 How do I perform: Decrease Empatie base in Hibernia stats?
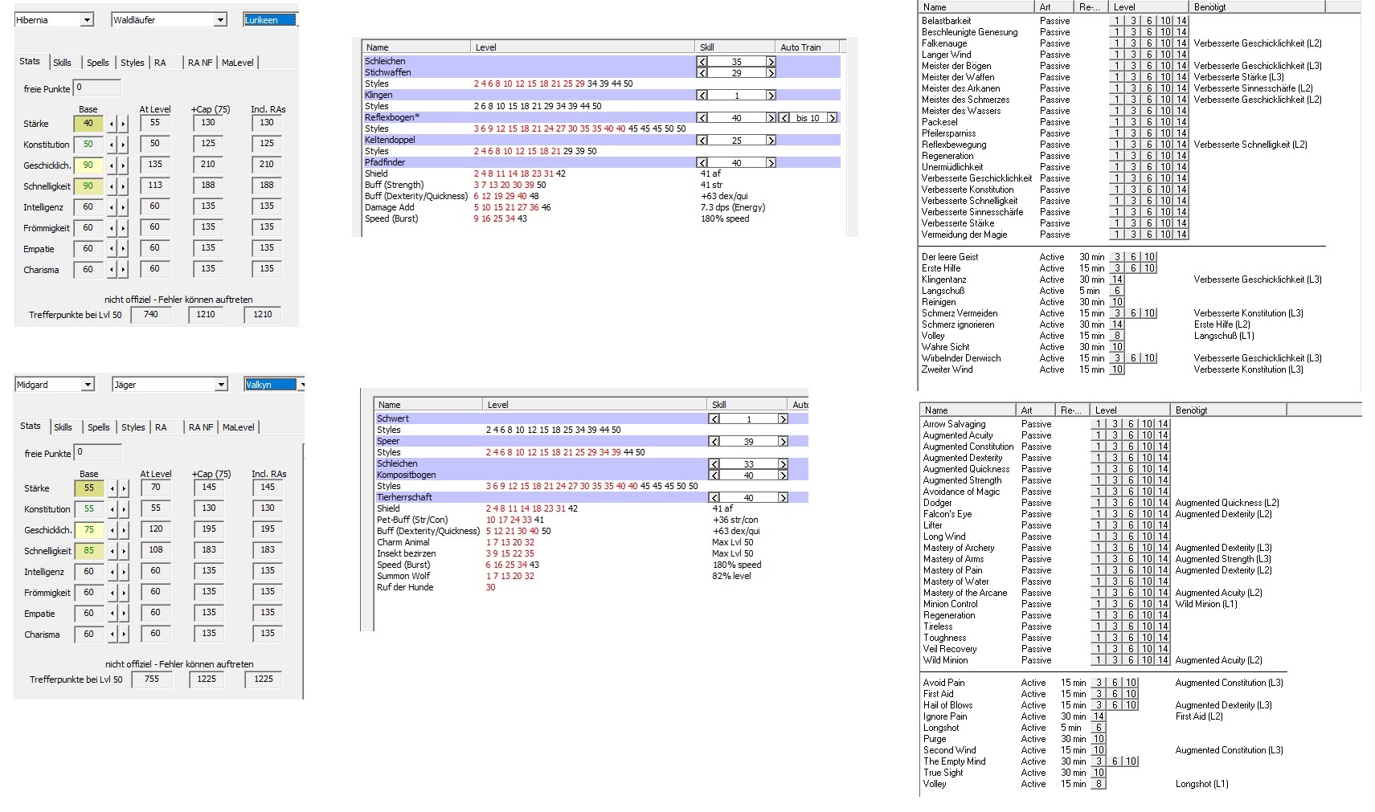(112, 249)
